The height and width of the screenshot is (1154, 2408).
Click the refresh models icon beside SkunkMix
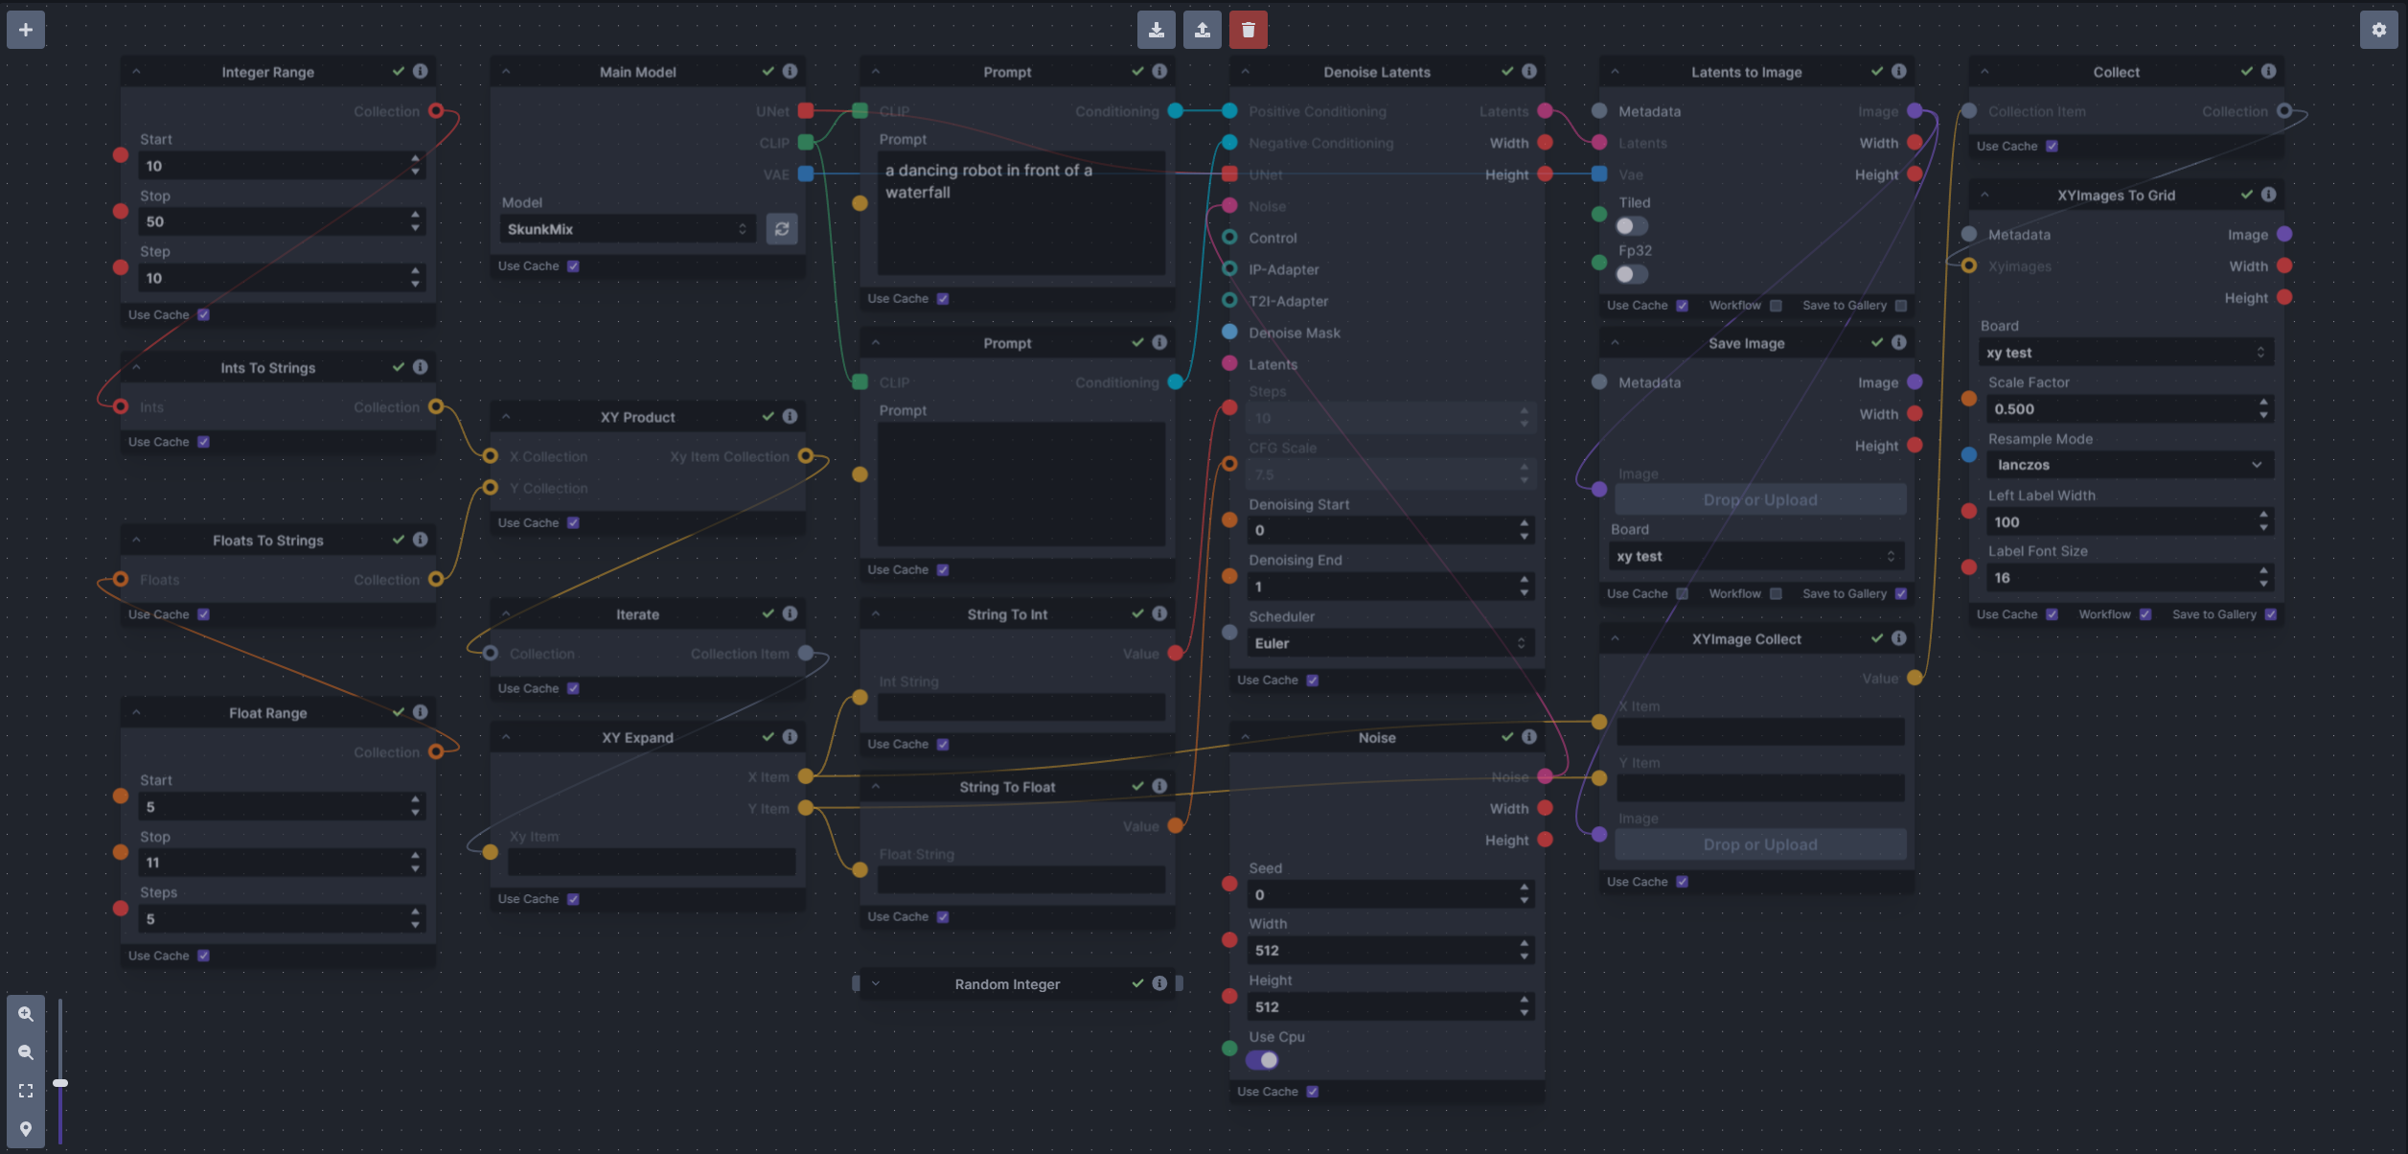click(782, 229)
